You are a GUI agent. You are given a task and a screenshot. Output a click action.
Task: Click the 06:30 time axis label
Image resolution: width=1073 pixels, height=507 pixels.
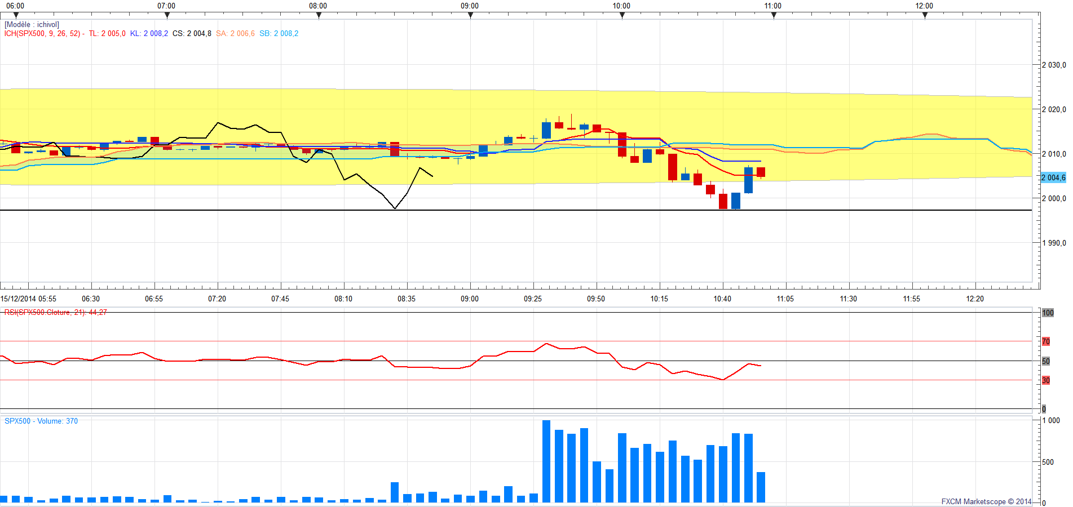tap(91, 299)
